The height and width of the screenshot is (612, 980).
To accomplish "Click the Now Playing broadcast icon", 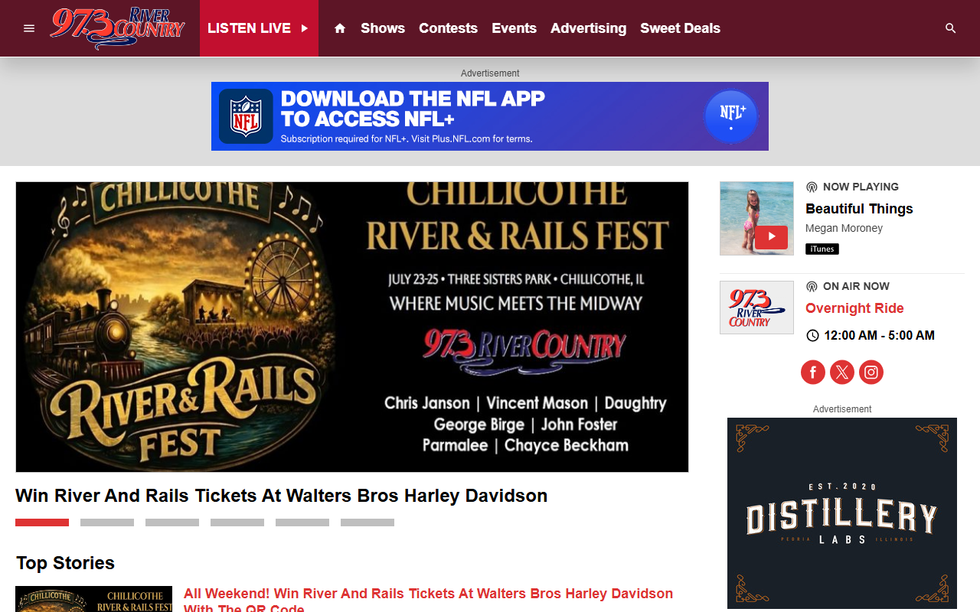I will 812,187.
